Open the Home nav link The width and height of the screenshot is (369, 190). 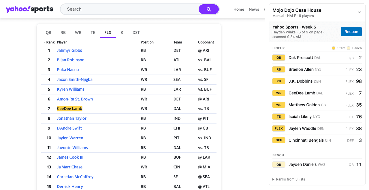(239, 9)
